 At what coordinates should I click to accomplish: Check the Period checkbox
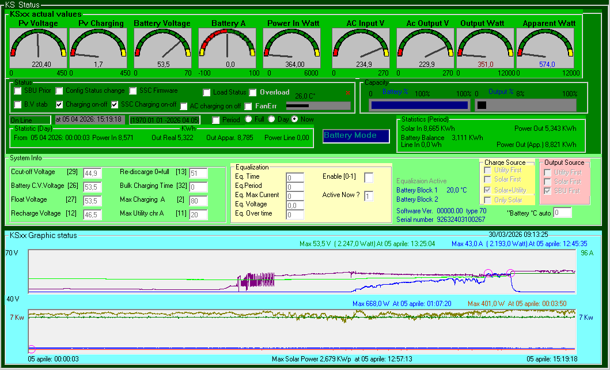(216, 120)
